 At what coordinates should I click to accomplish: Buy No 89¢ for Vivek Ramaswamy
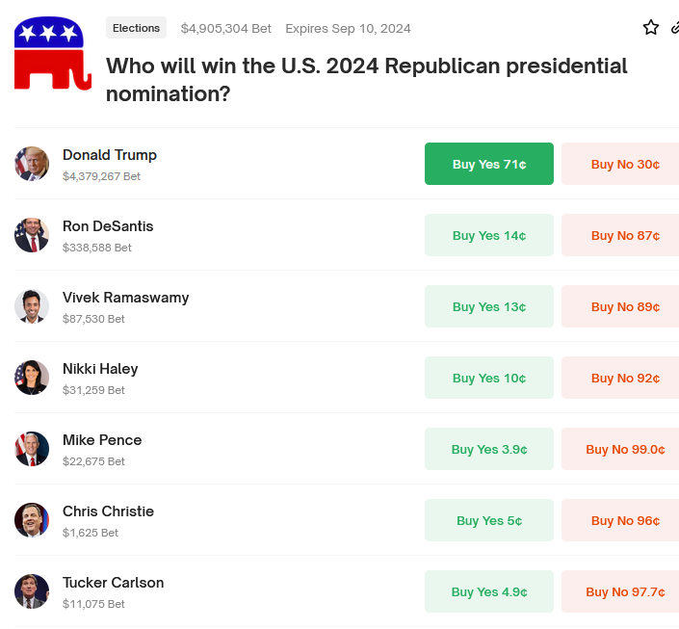point(620,306)
